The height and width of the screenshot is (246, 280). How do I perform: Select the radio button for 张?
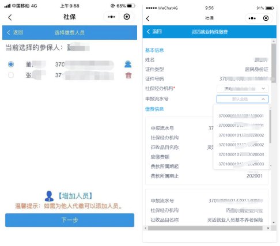(x=11, y=75)
